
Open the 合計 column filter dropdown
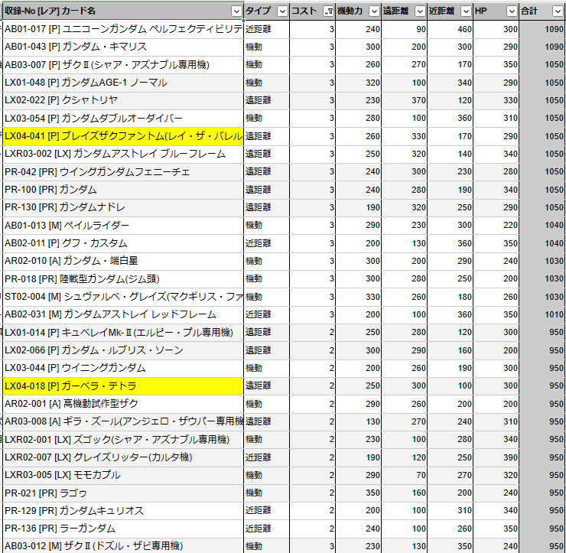pyautogui.click(x=558, y=11)
